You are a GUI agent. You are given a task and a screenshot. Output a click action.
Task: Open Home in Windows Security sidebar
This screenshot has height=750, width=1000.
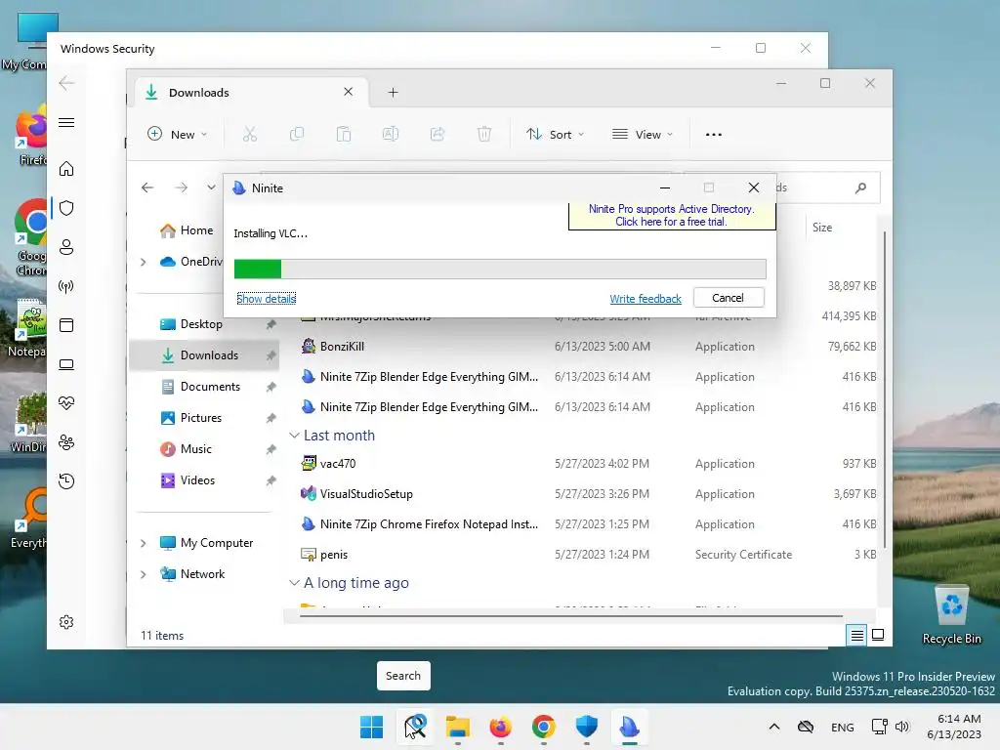(x=66, y=168)
